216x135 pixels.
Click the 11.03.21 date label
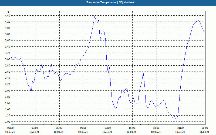(204, 132)
